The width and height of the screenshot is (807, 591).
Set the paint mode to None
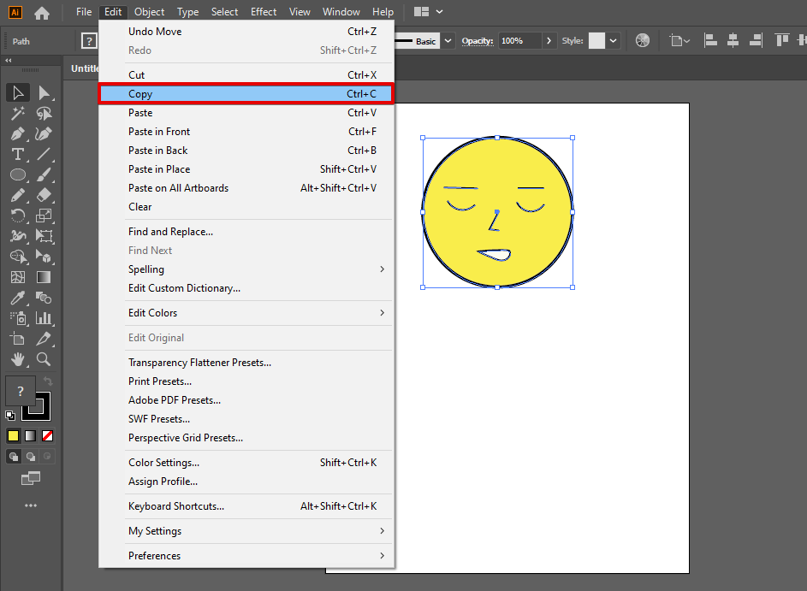48,435
